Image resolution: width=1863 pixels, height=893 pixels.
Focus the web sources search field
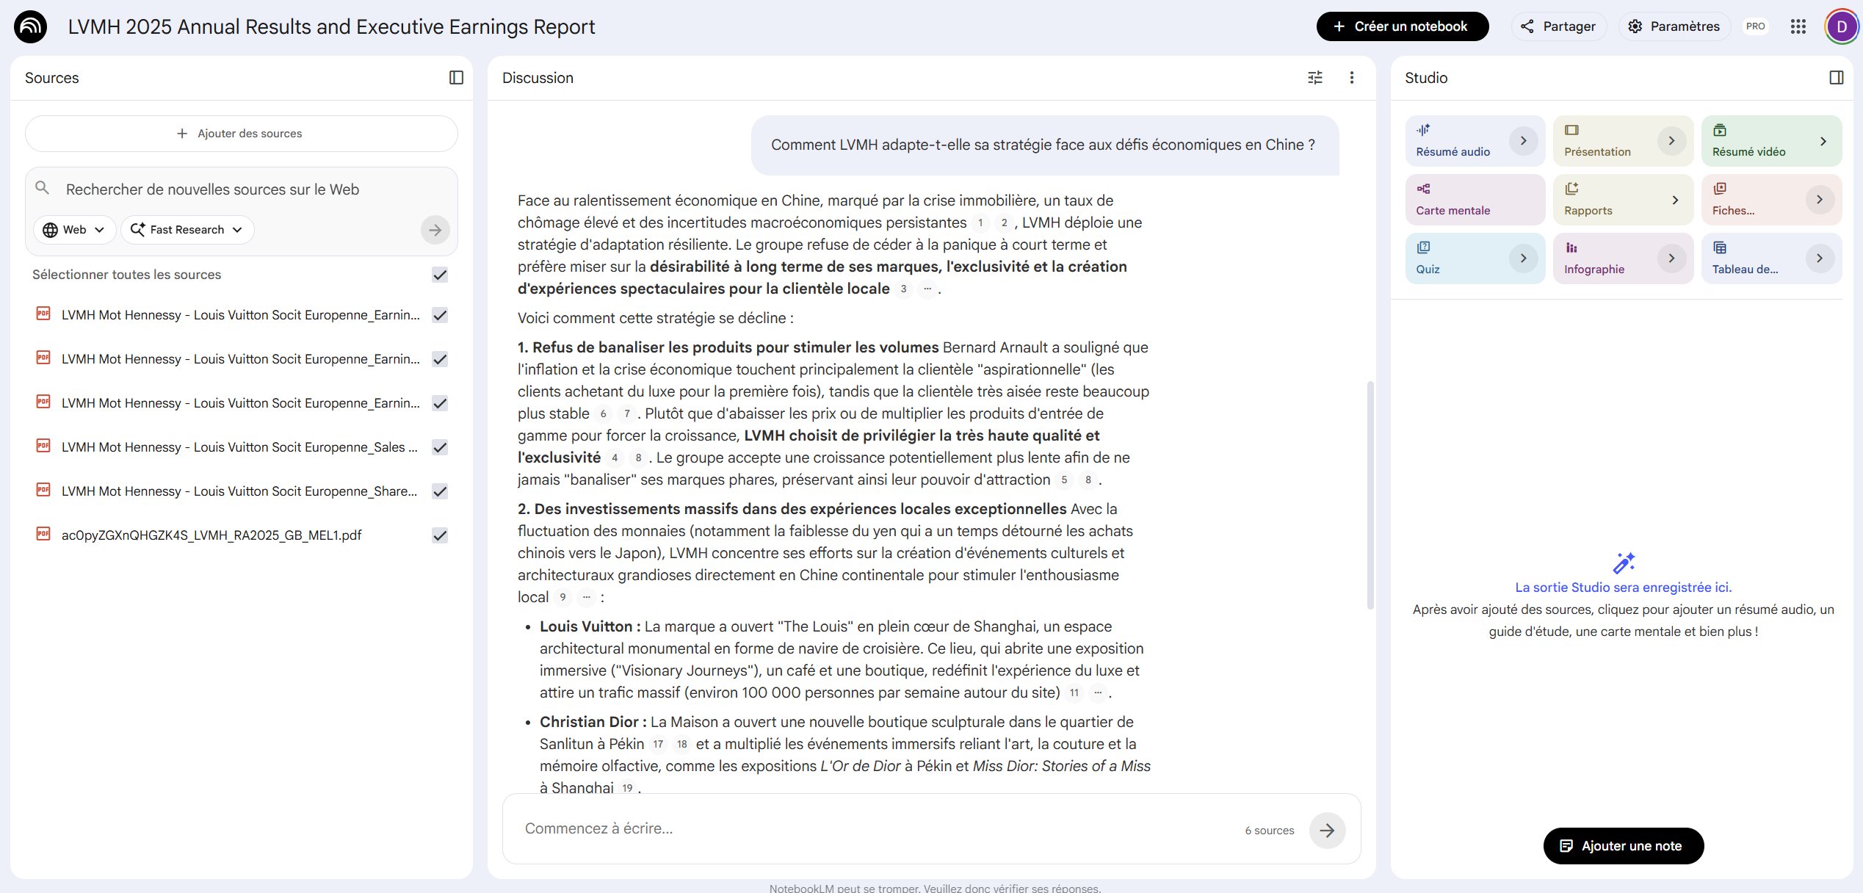pyautogui.click(x=242, y=189)
